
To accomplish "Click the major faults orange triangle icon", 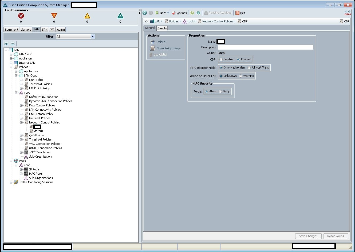I will point(54,16).
